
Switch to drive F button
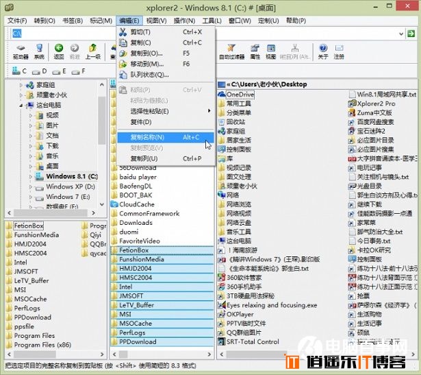(79, 71)
